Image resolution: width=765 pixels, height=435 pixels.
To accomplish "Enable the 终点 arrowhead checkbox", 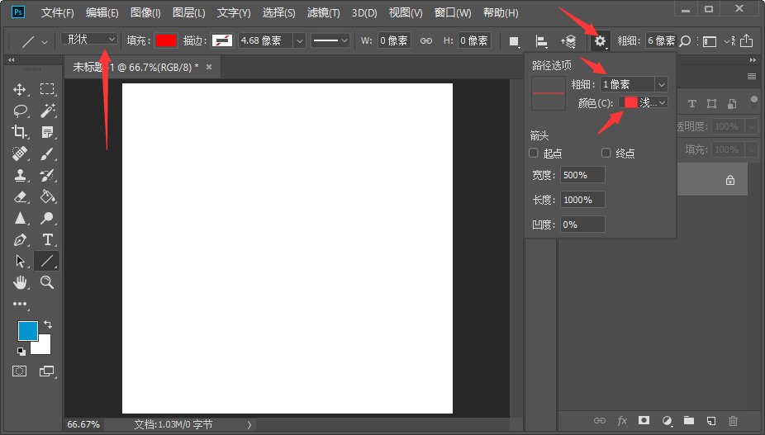I will click(606, 154).
